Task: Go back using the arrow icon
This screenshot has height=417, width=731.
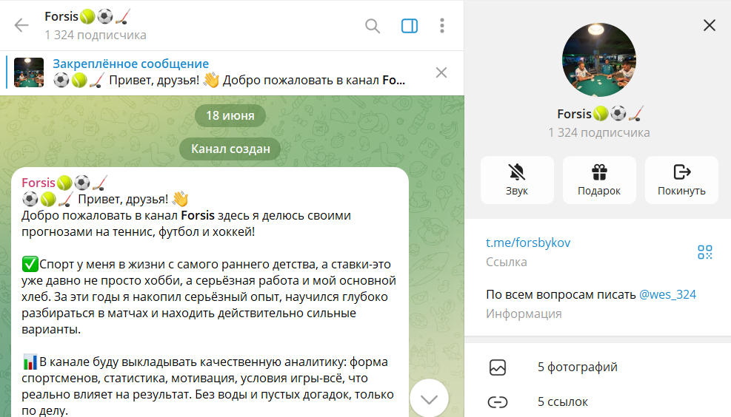Action: click(x=21, y=25)
